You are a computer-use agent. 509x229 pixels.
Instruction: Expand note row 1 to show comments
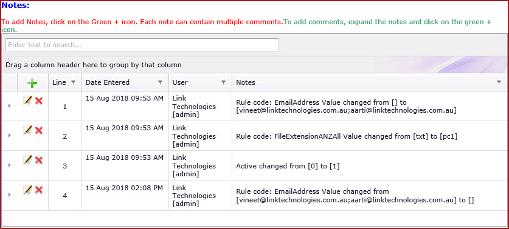9,105
